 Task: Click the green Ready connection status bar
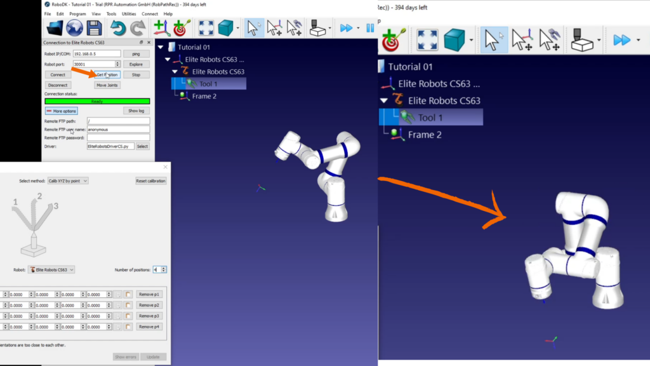coord(97,101)
